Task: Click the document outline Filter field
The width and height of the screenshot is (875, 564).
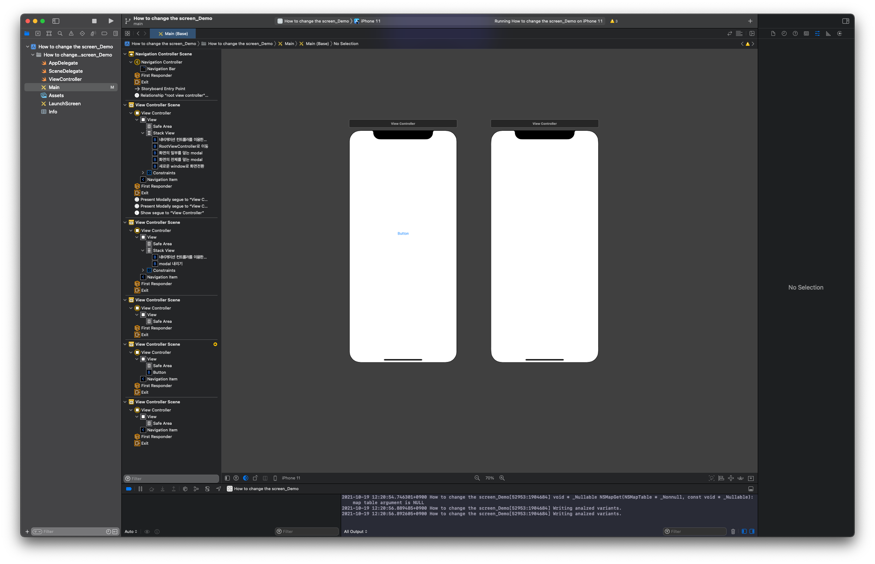Action: coord(171,479)
